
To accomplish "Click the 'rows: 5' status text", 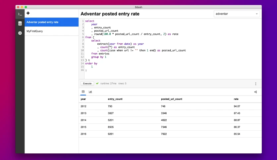I will [x=122, y=84].
